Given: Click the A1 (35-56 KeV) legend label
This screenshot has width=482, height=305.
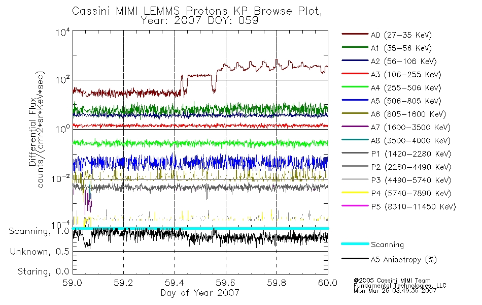Looking at the screenshot, I should [x=401, y=48].
